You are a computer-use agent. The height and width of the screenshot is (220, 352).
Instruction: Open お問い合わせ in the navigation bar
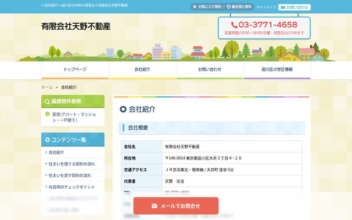tap(210, 70)
